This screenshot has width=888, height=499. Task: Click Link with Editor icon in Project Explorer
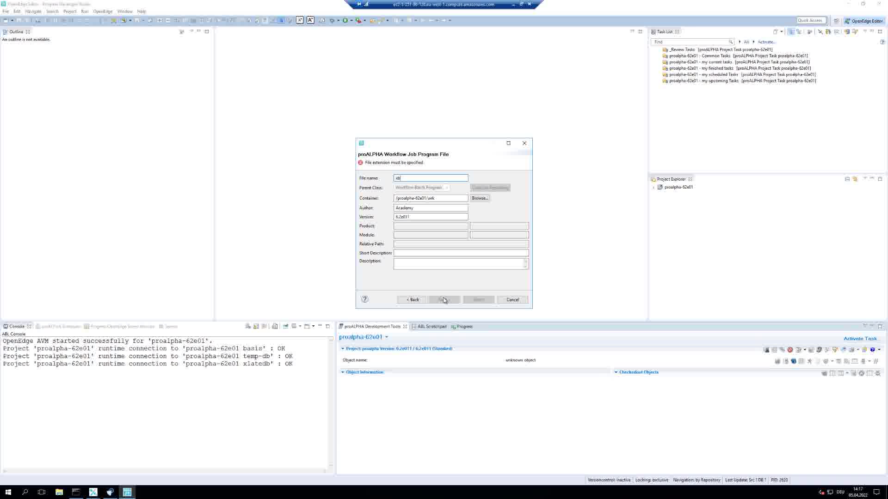[x=855, y=179]
